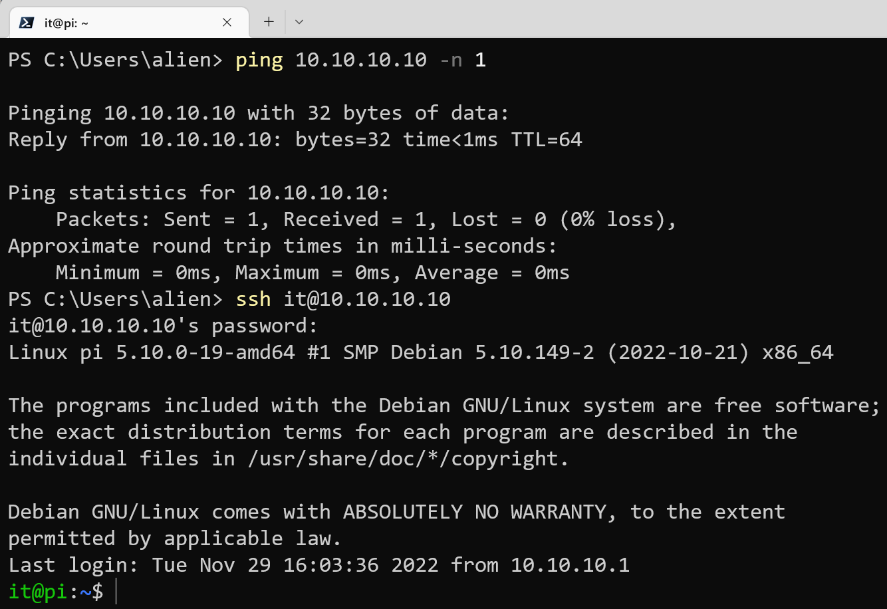The width and height of the screenshot is (887, 609).
Task: Click the /usr/share/doc/*/copyright path
Action: click(402, 459)
